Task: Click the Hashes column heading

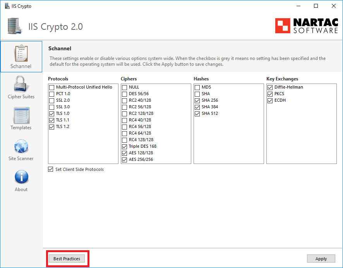Action: point(201,79)
